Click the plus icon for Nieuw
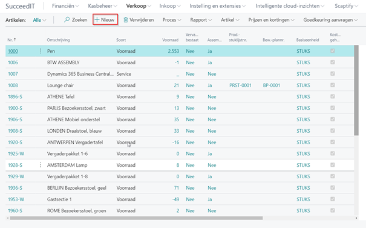The height and width of the screenshot is (228, 366). (97, 20)
